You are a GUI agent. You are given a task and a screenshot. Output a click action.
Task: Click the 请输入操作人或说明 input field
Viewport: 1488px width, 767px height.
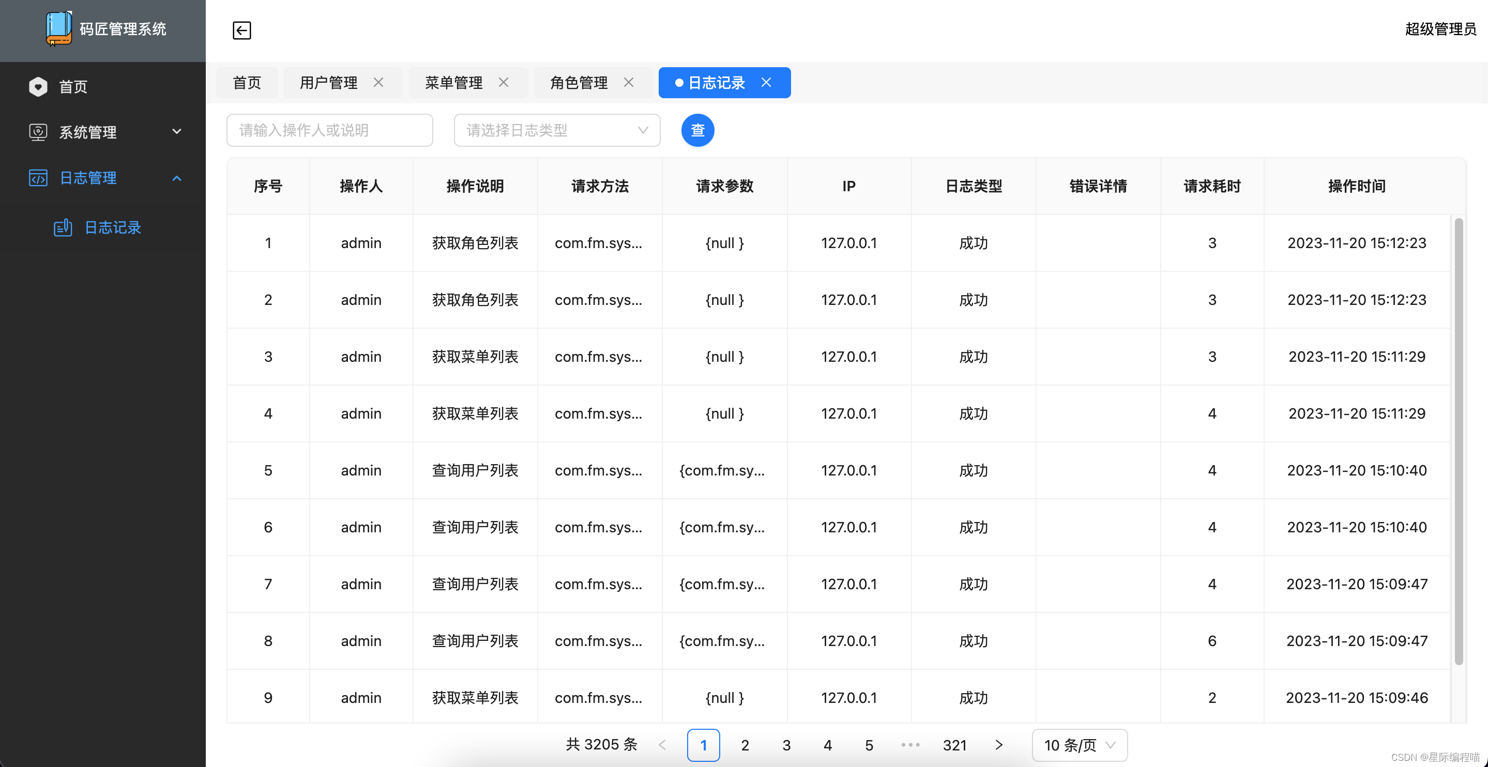[329, 131]
